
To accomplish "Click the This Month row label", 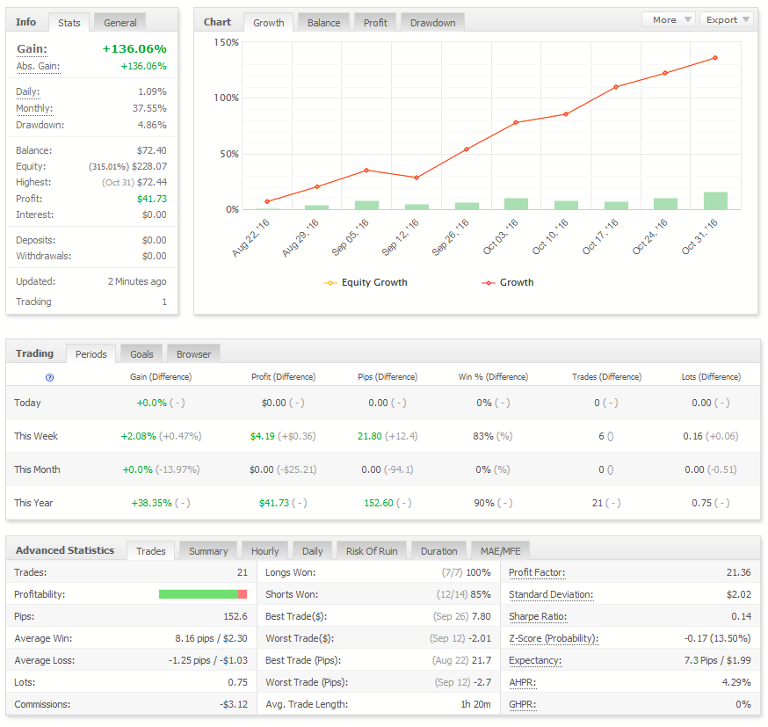I will 37,469.
